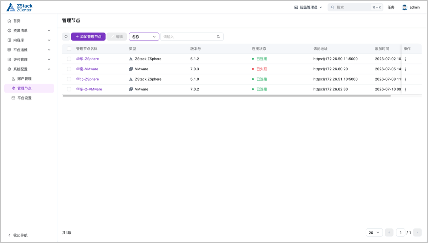Click the home icon beside 首页

(9, 21)
